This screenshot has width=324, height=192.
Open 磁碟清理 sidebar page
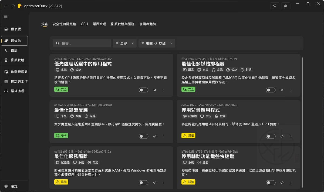tap(15, 91)
